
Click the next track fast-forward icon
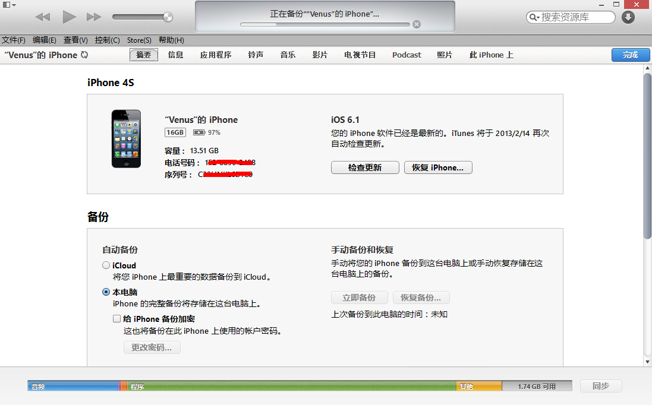pos(94,17)
